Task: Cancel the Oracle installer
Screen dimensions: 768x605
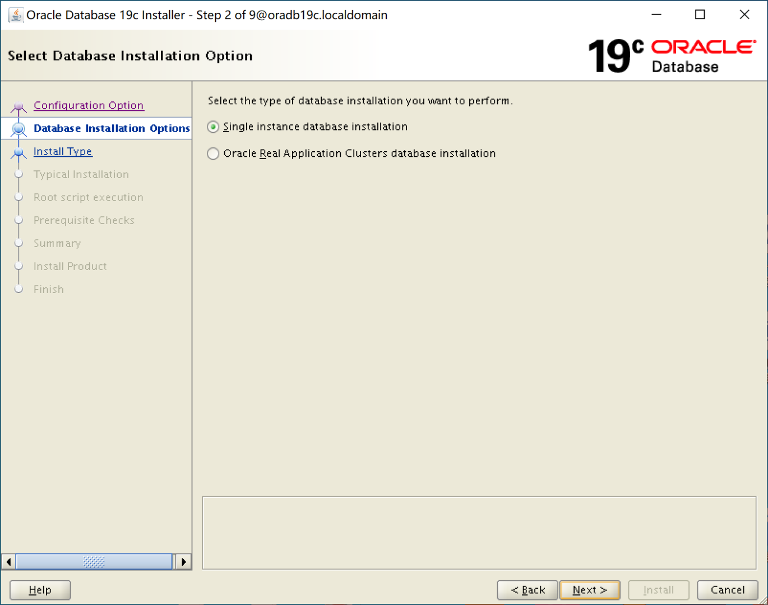Action: (728, 590)
